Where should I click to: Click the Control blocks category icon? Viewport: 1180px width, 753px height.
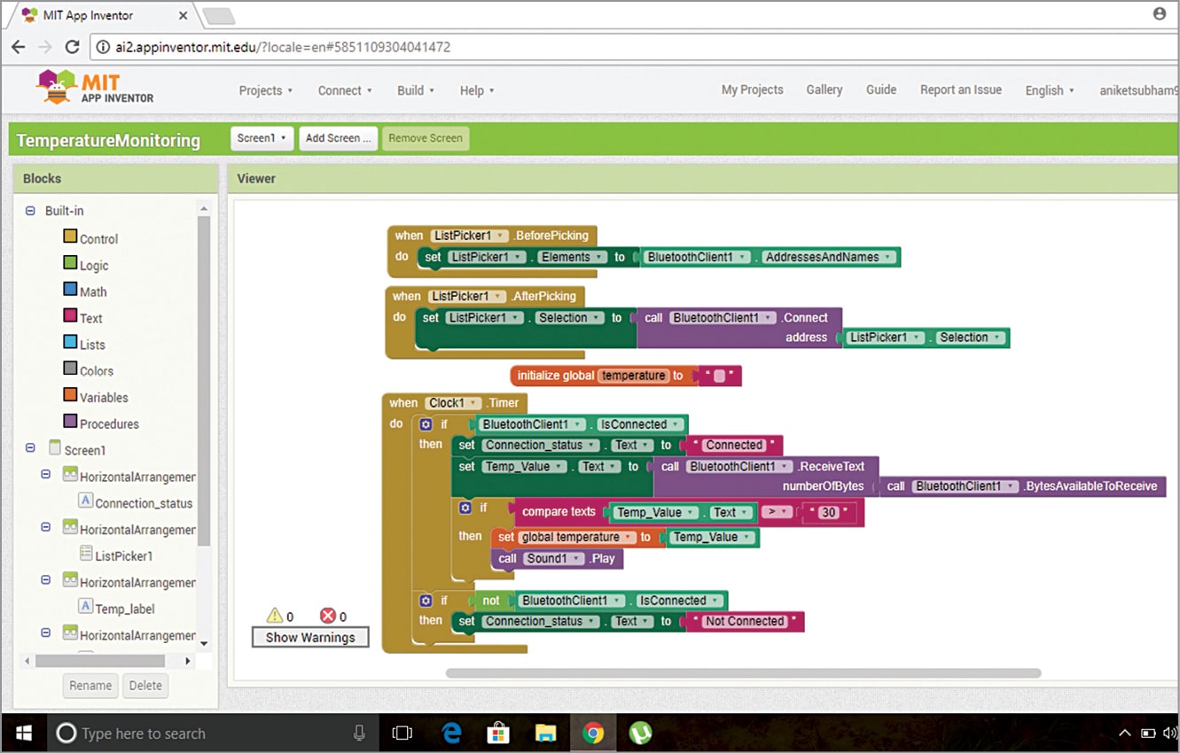pos(70,237)
